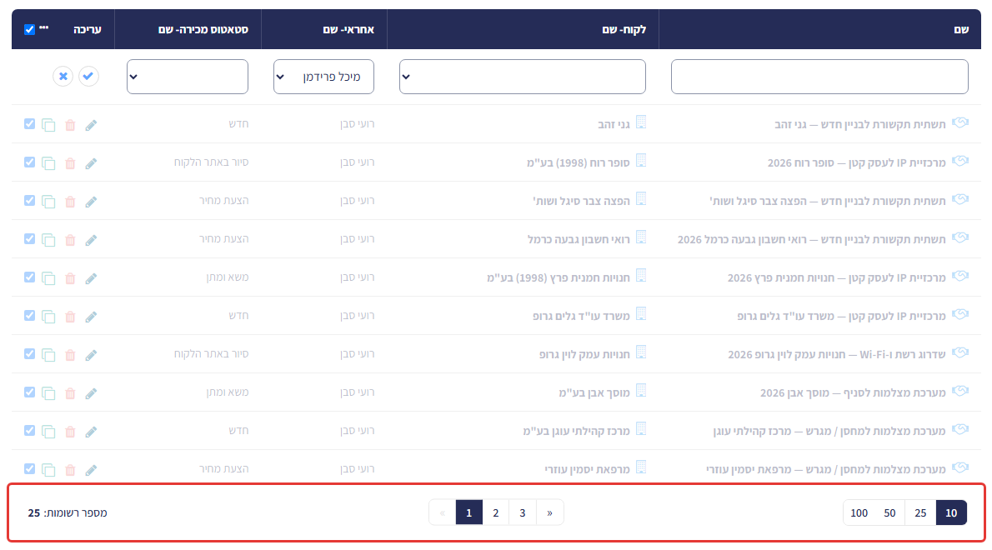Toggle checkbox for חנויות חמנית פרץ row

(30, 277)
